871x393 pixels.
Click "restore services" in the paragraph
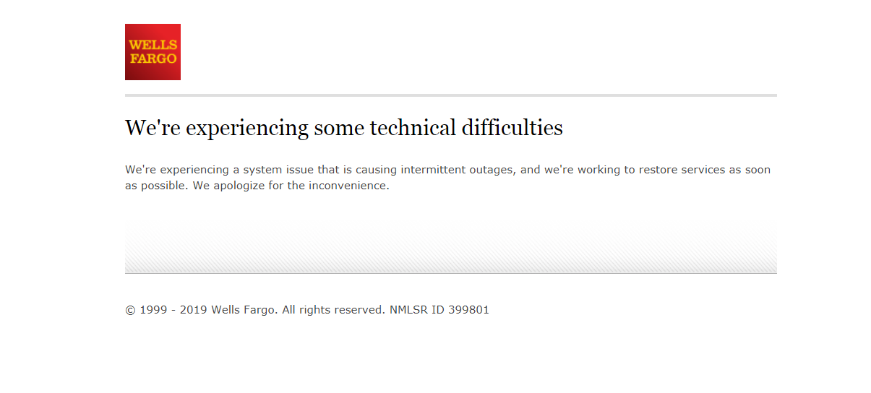680,170
